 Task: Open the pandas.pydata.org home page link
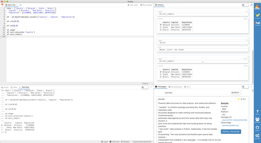[x=230, y=125]
